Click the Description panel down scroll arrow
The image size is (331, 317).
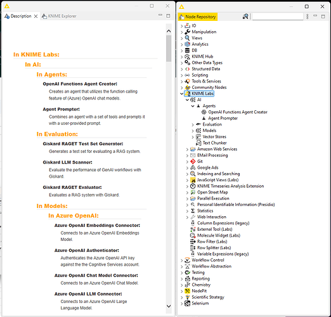tap(169, 306)
